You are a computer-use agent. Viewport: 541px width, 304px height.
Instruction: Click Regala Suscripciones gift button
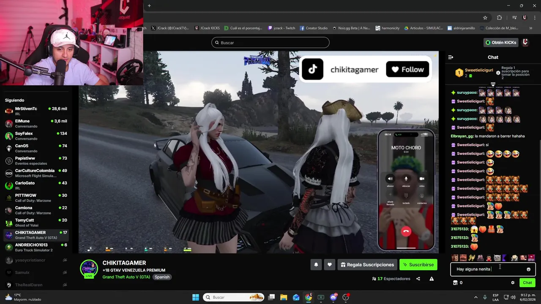tap(367, 265)
